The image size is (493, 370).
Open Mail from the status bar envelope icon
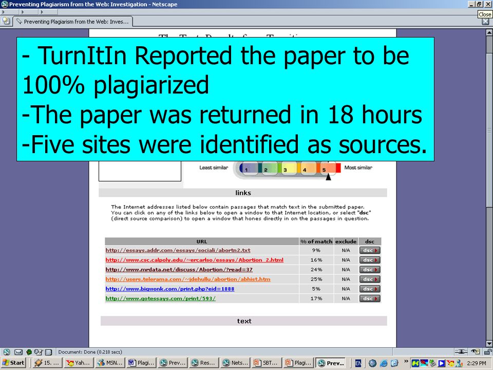[x=18, y=352]
